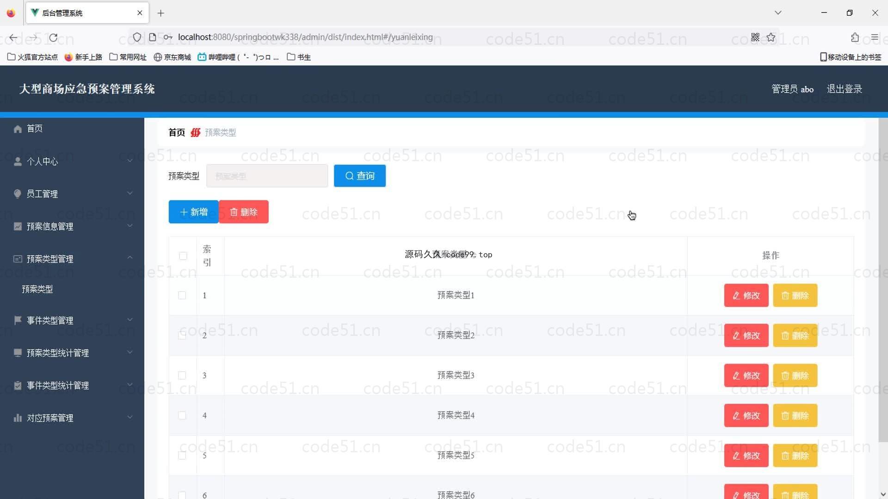Expand 员工管理 chevron
The image size is (888, 499).
tap(130, 193)
